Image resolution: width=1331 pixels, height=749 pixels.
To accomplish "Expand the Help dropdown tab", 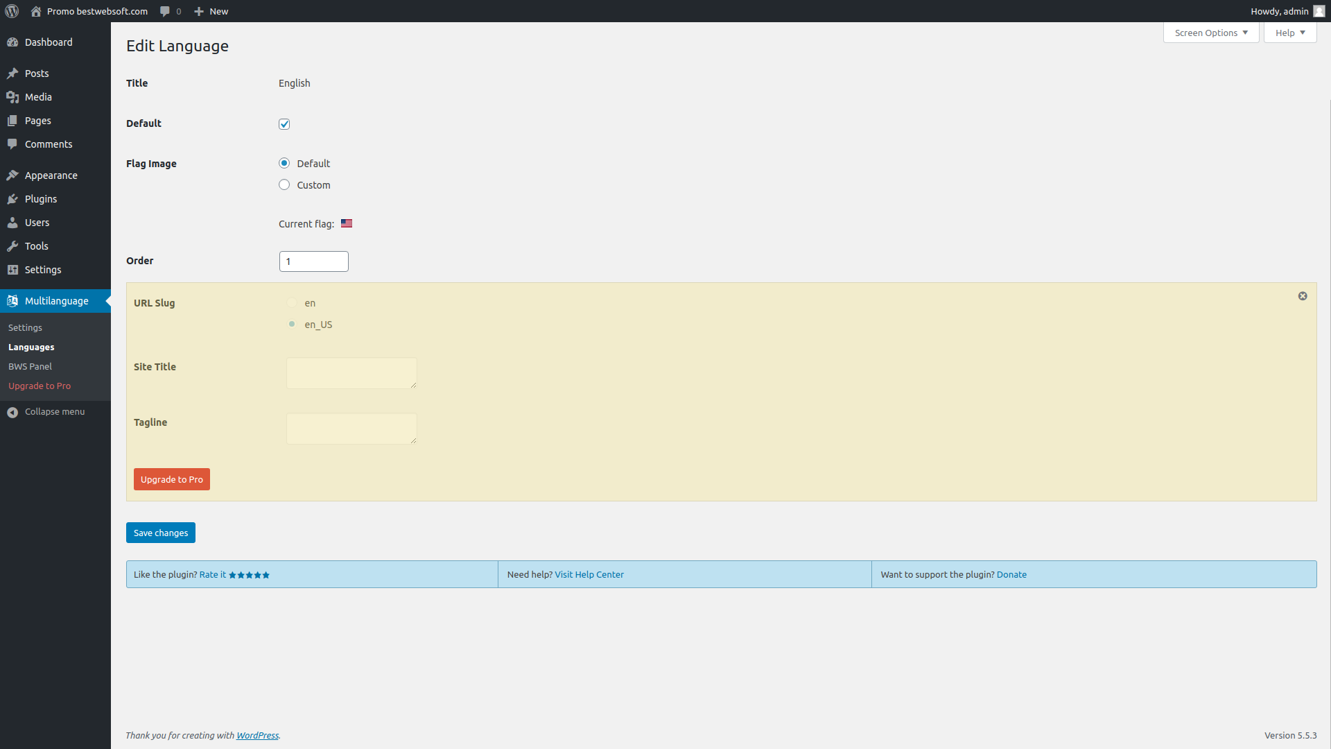I will point(1289,33).
